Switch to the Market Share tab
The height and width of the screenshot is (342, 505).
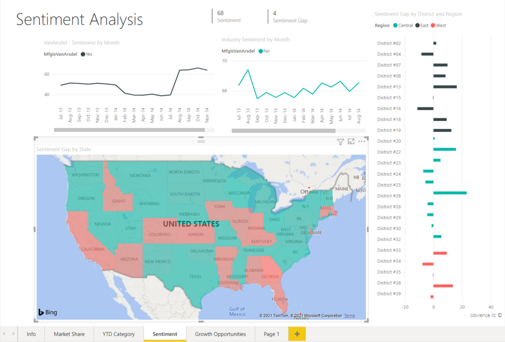pyautogui.click(x=69, y=334)
